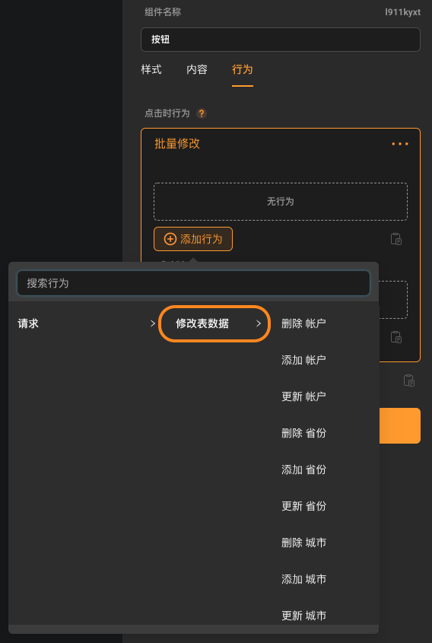
Task: Open the three-dot menu on 批量修改
Action: [x=399, y=144]
